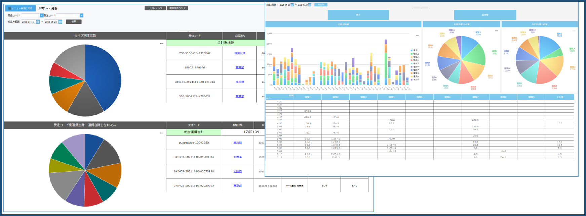Screen dimensions: 586x216
Task: Open options menu of the rightmost pie chart
Action: click(574, 31)
